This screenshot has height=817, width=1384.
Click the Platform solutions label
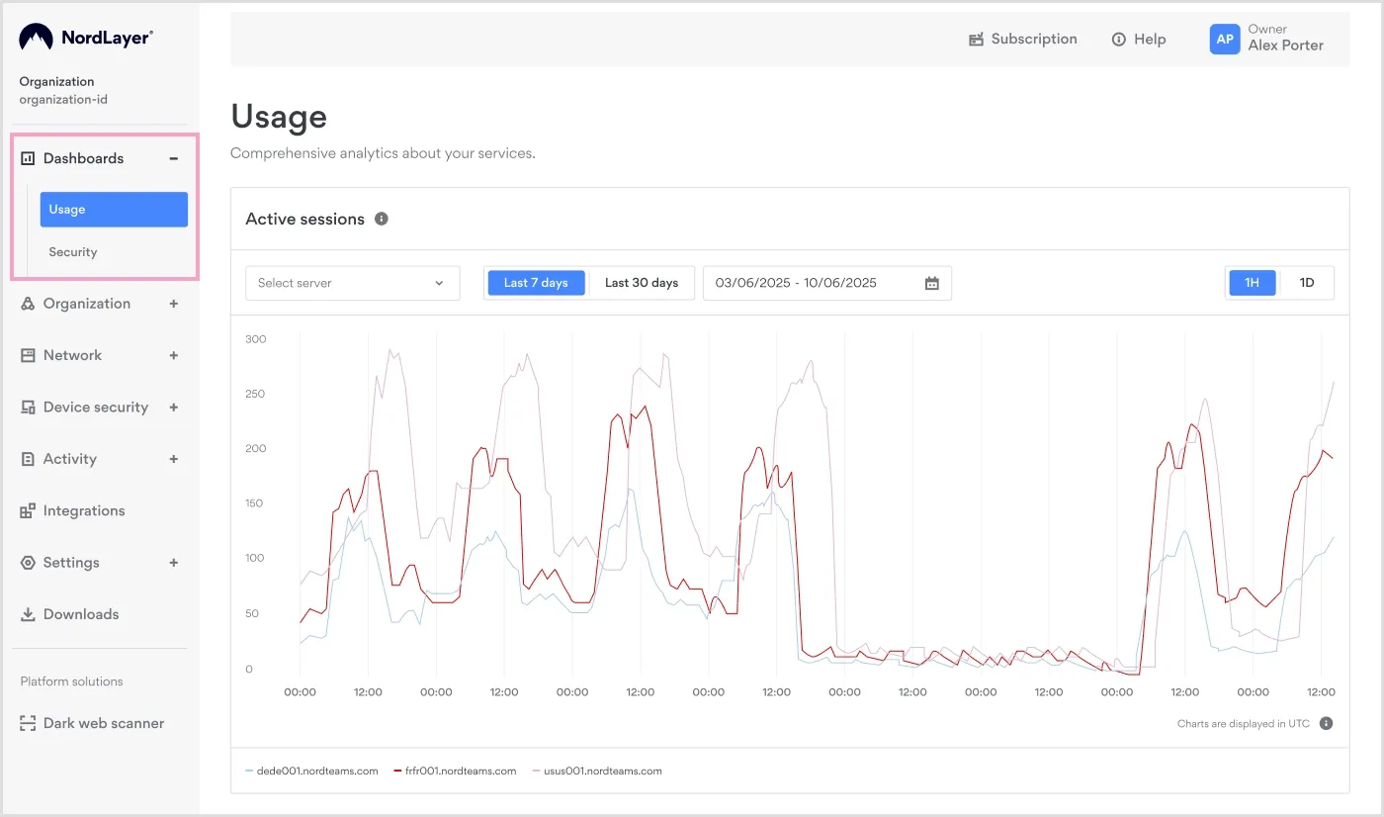pos(71,681)
